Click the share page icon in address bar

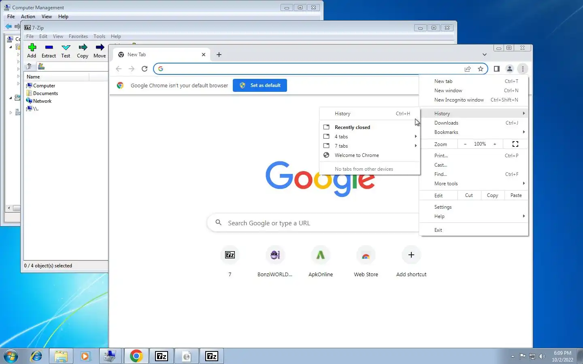pyautogui.click(x=468, y=69)
